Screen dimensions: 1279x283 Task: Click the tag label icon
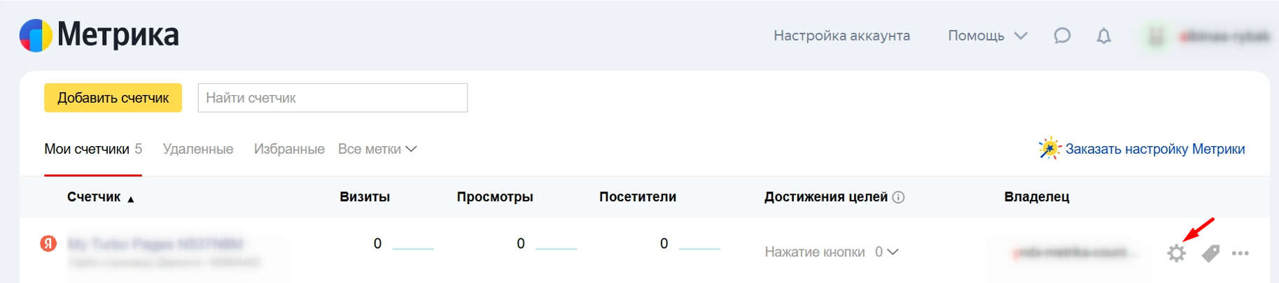pyautogui.click(x=1210, y=253)
